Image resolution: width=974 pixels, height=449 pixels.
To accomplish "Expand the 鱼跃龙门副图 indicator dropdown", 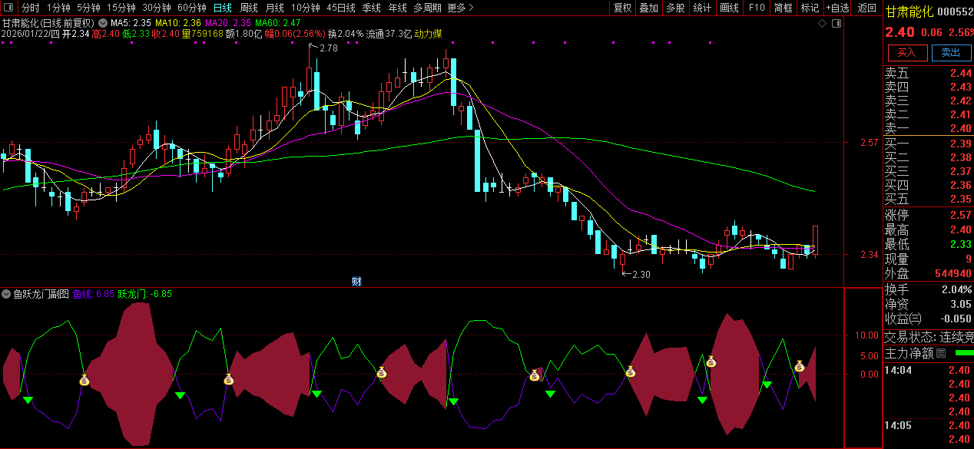I will (x=7, y=294).
